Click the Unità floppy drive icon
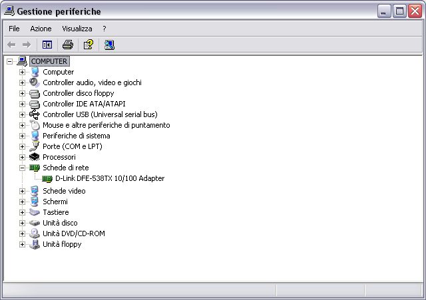426x300 pixels. pos(35,244)
